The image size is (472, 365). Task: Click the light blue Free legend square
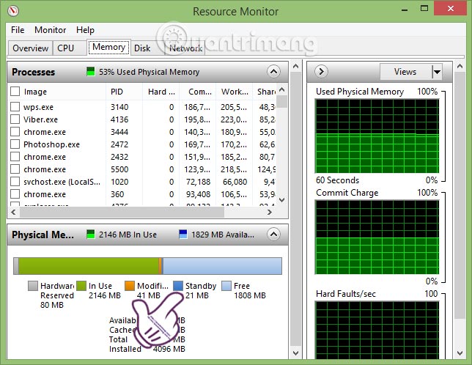226,286
